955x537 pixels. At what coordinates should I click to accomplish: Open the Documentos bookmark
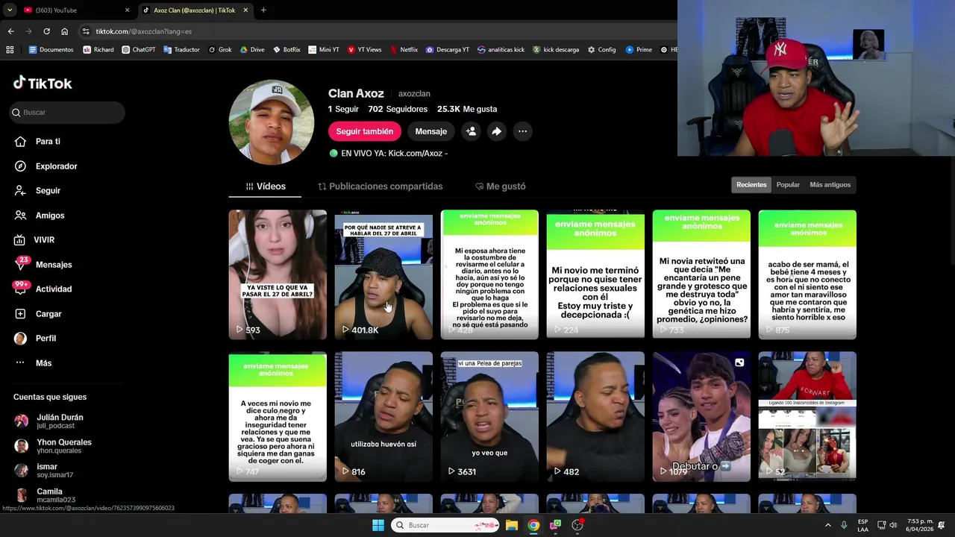[51, 50]
